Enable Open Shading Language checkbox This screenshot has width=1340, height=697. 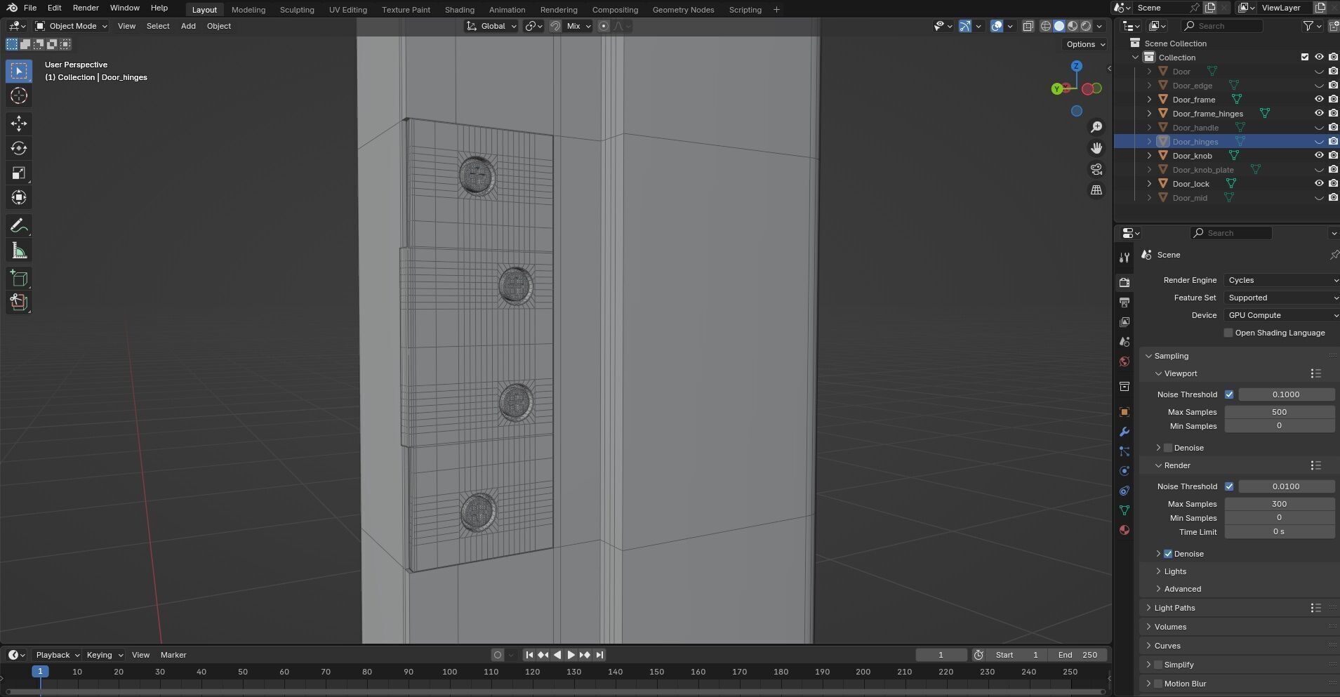coord(1228,333)
